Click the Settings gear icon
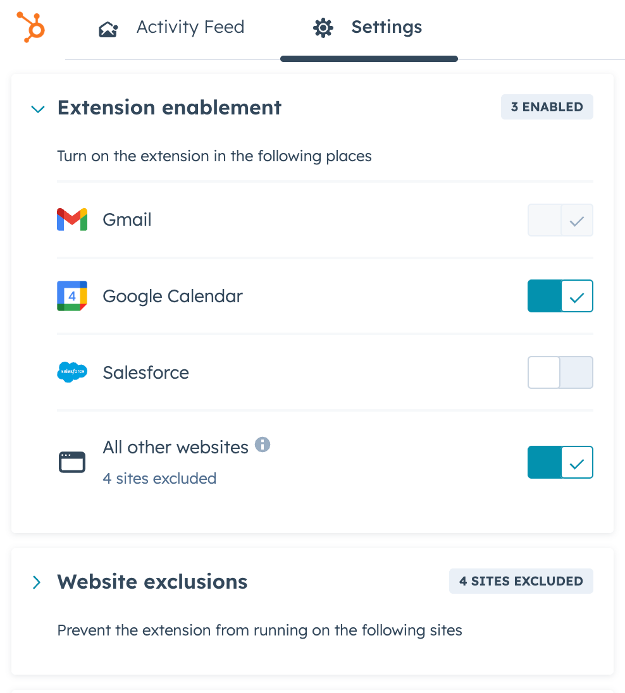Screen dimensions: 625x693 click(x=323, y=28)
